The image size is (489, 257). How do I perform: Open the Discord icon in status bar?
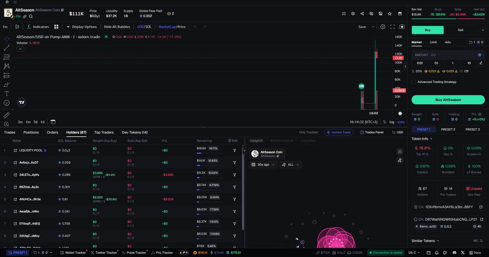[x=455, y=253]
